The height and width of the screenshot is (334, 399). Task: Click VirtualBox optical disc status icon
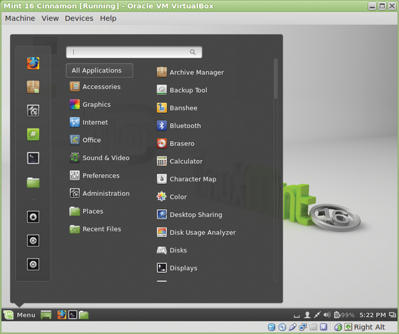pyautogui.click(x=282, y=327)
